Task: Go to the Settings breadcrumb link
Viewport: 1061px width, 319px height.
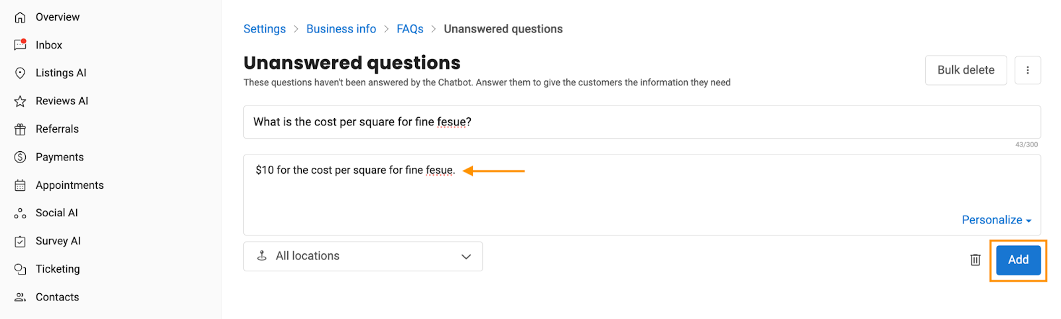Action: 265,29
